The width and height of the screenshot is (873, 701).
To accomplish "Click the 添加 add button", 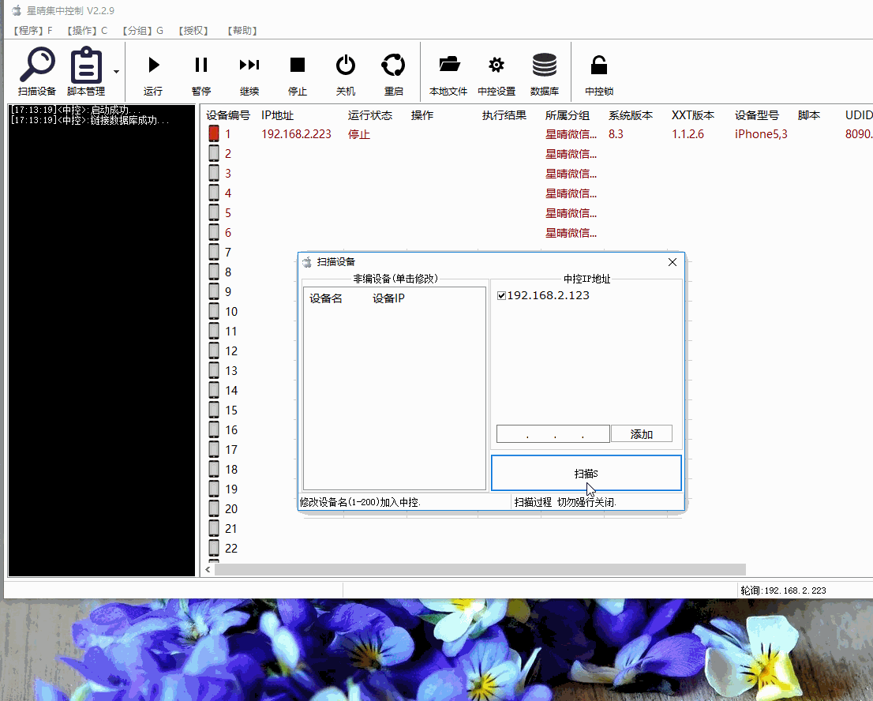I will pos(642,433).
